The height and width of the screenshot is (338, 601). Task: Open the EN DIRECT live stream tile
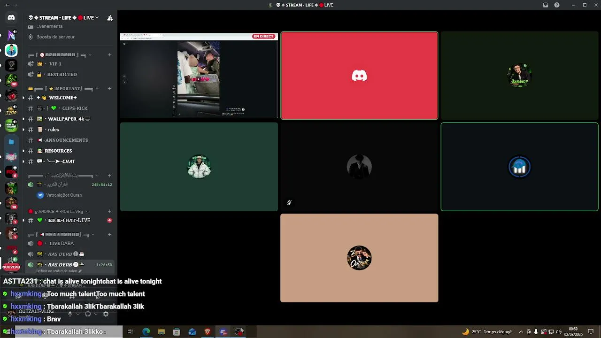click(199, 75)
